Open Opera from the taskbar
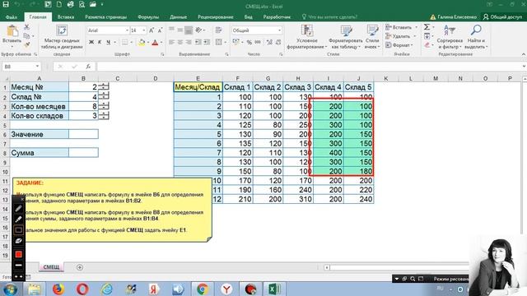Viewport: 527px width, 296px height. 82,289
